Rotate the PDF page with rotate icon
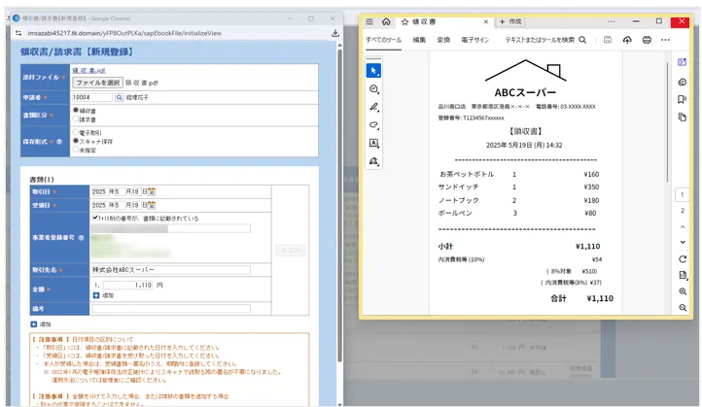This screenshot has height=407, width=702. [684, 258]
